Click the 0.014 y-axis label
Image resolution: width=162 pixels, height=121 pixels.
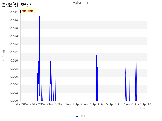click(x=14, y=44)
